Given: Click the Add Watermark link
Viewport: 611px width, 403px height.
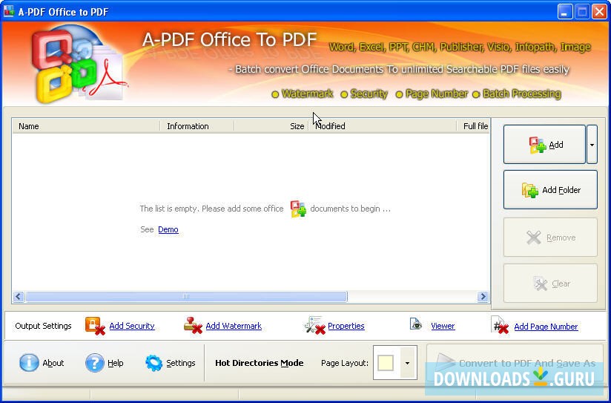Looking at the screenshot, I should tap(234, 326).
